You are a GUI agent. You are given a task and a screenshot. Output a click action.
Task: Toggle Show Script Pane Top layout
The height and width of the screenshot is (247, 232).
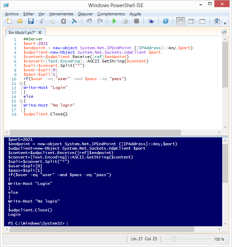(180, 21)
